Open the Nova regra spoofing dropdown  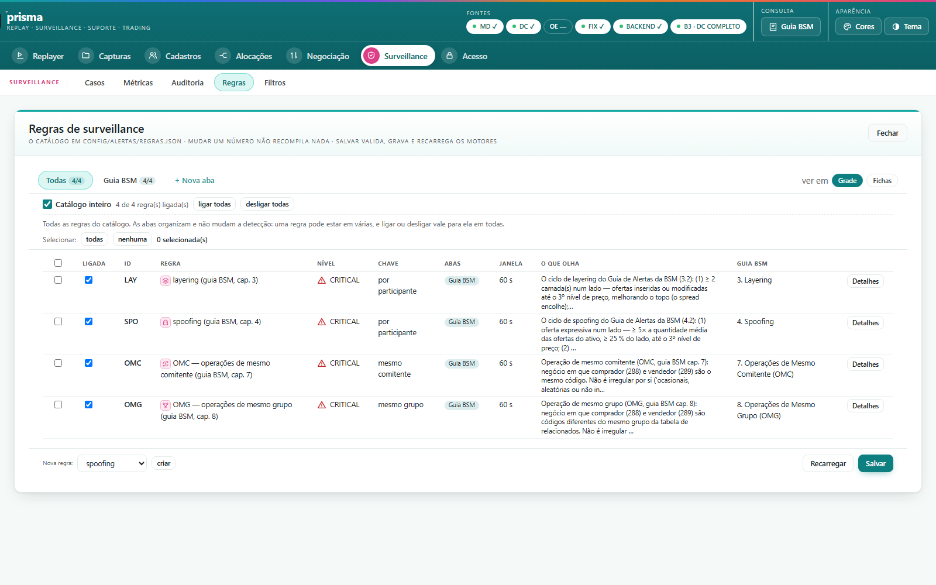112,463
